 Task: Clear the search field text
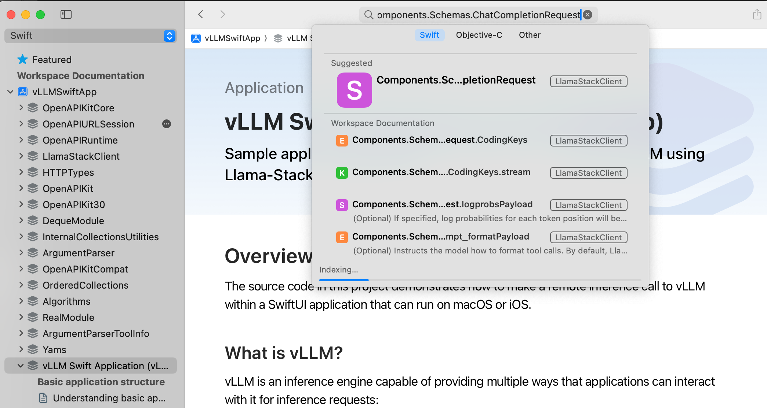(x=588, y=15)
